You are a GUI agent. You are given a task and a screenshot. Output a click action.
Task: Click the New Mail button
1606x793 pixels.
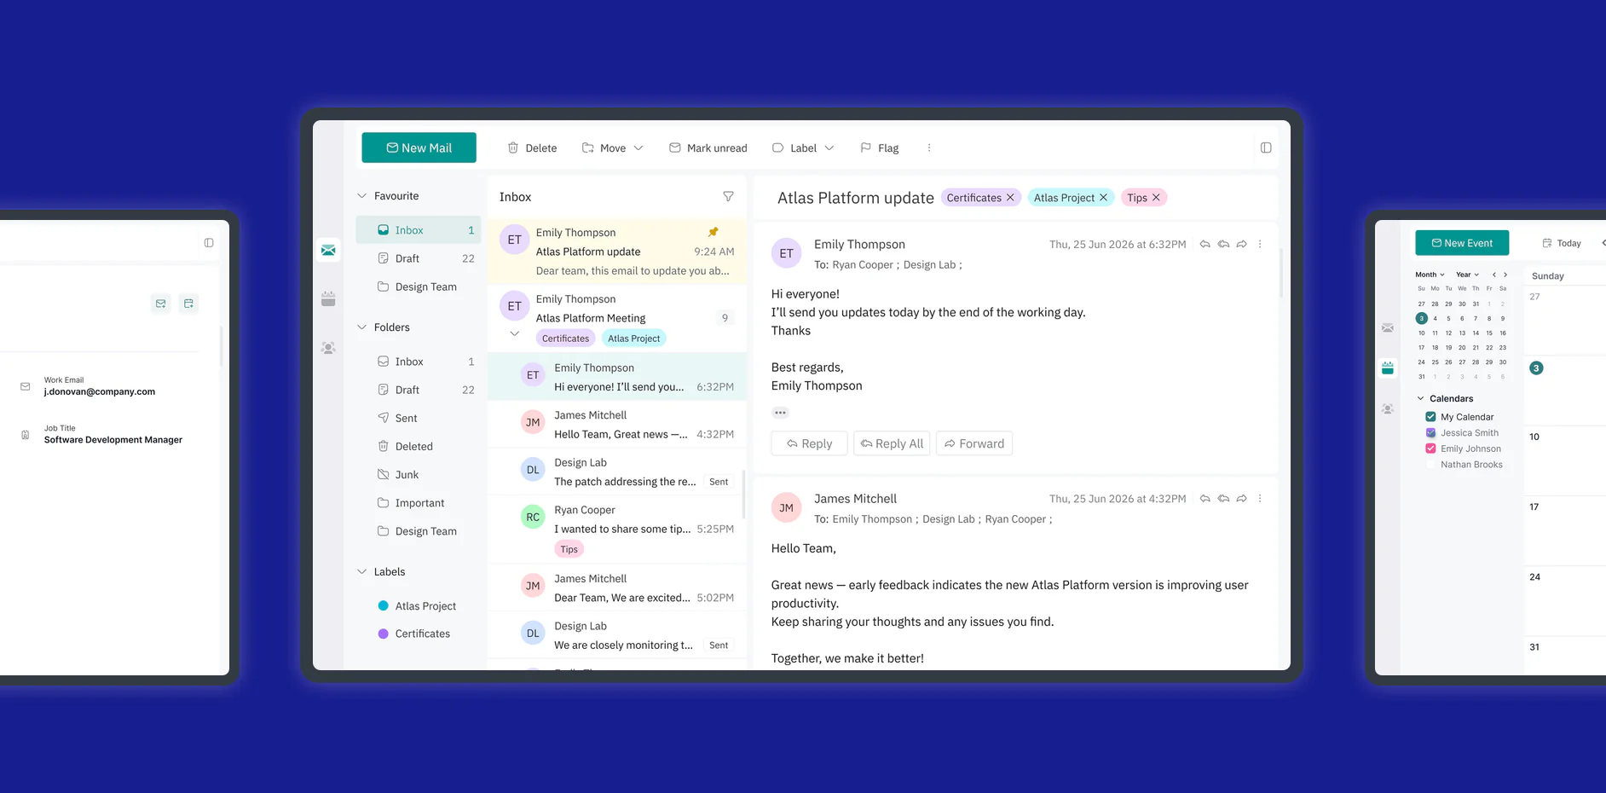pos(419,148)
